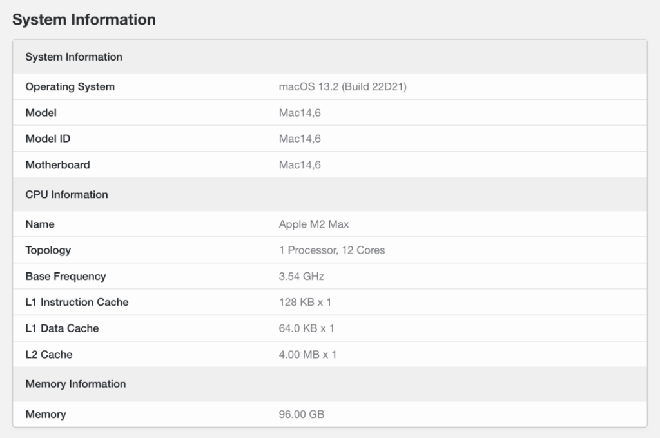Viewport: 660px width, 438px height.
Task: Select the 64.0 KB x 1 value
Action: (306, 328)
